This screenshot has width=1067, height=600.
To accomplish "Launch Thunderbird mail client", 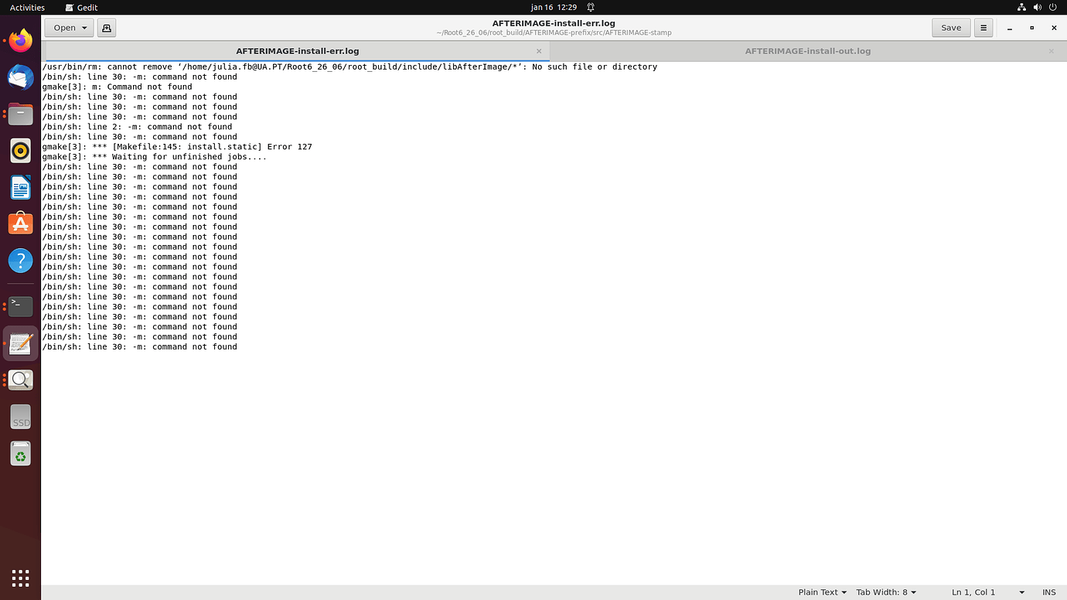I will (x=20, y=77).
